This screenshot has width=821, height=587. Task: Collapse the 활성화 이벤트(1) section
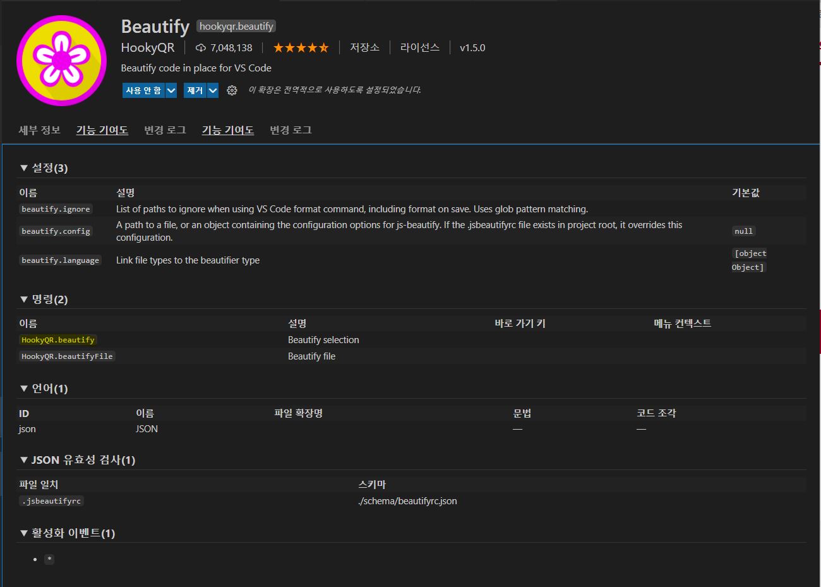[68, 533]
